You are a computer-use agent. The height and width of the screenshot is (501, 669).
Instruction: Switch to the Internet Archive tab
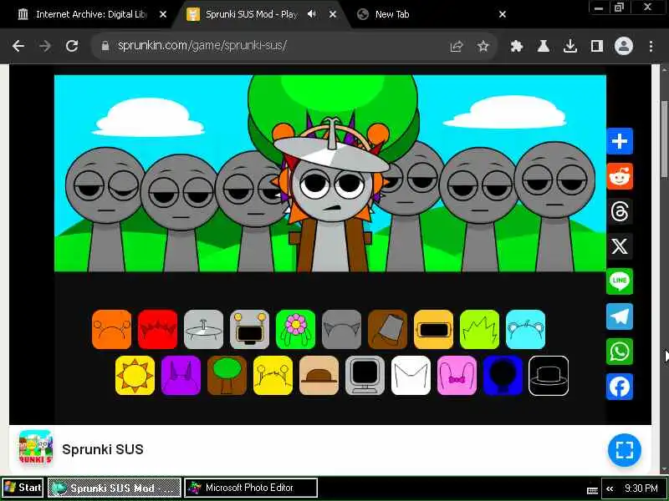pyautogui.click(x=91, y=14)
